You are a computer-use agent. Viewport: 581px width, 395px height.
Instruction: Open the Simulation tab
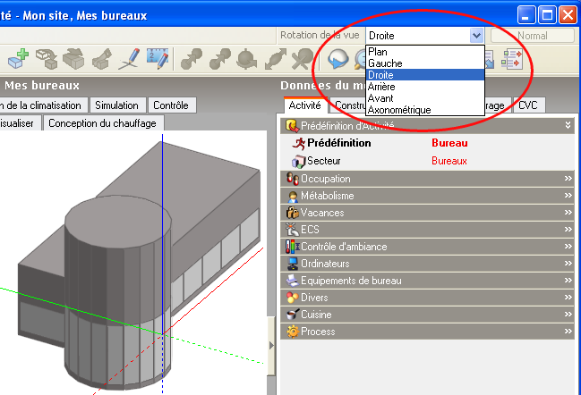coord(116,105)
